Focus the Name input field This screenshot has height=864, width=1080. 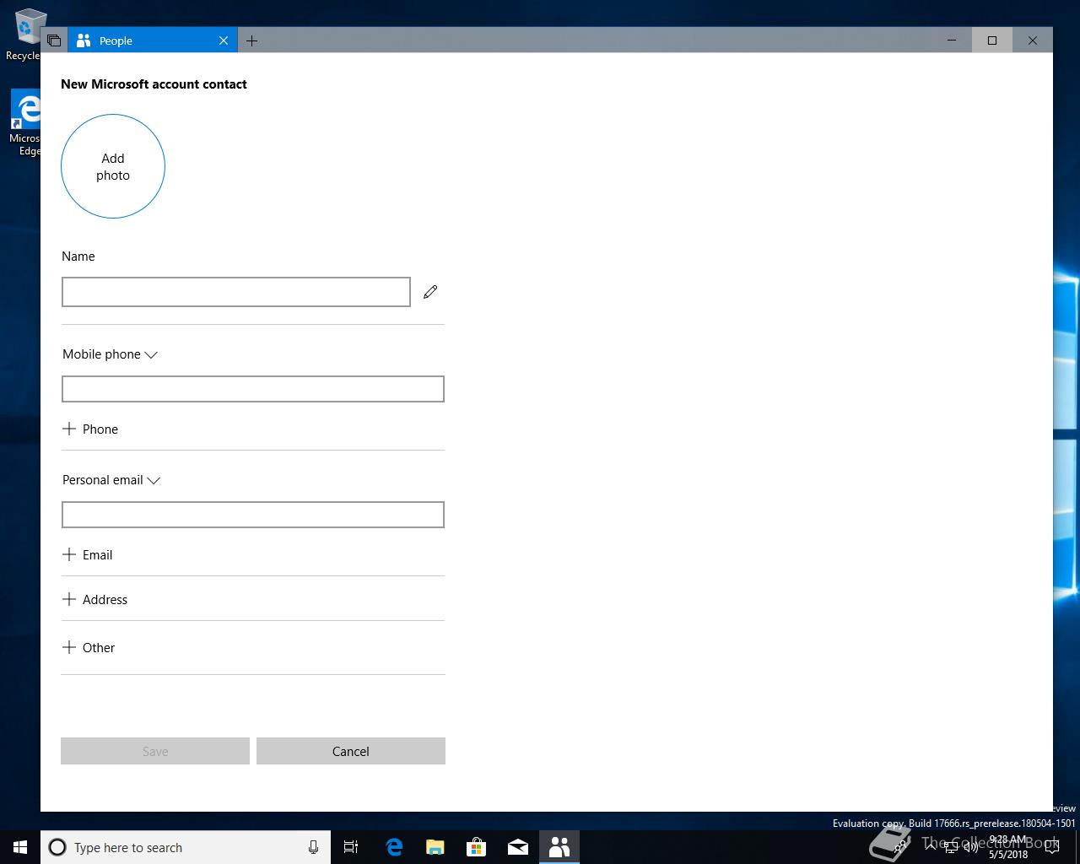236,292
